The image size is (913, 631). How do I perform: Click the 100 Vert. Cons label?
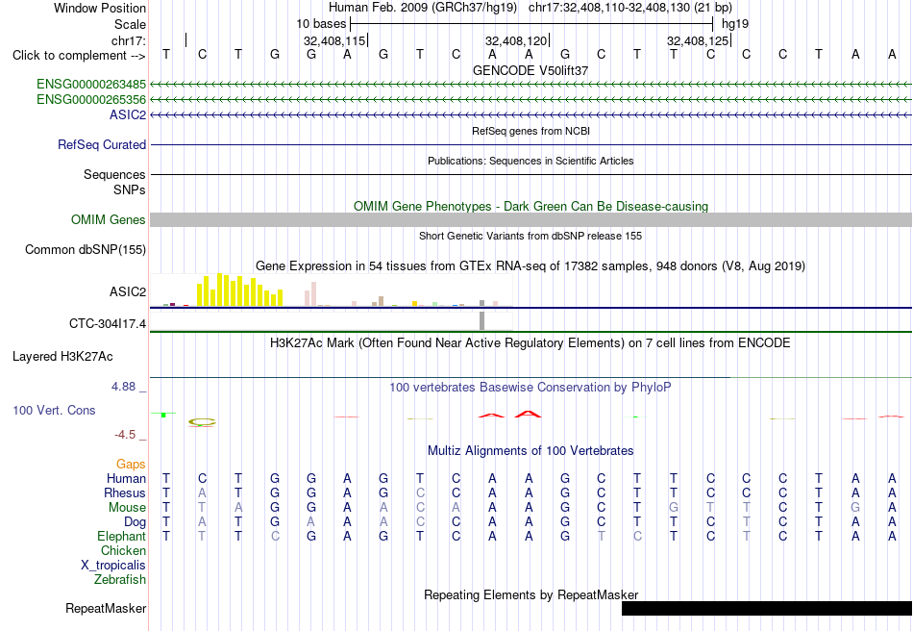[54, 410]
